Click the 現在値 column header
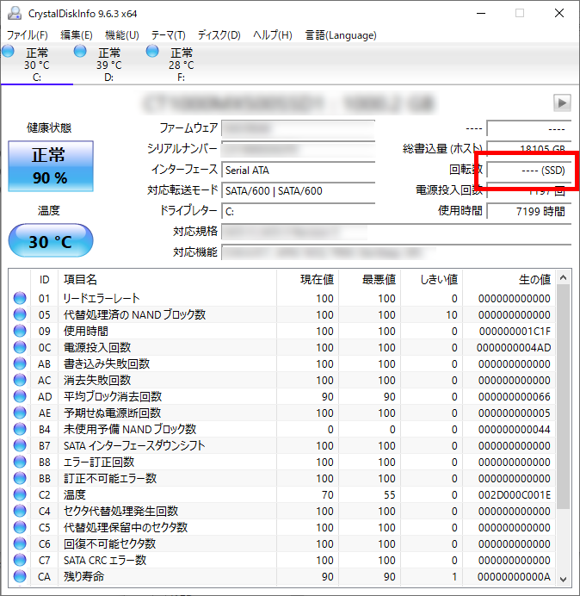580x596 pixels. 308,279
